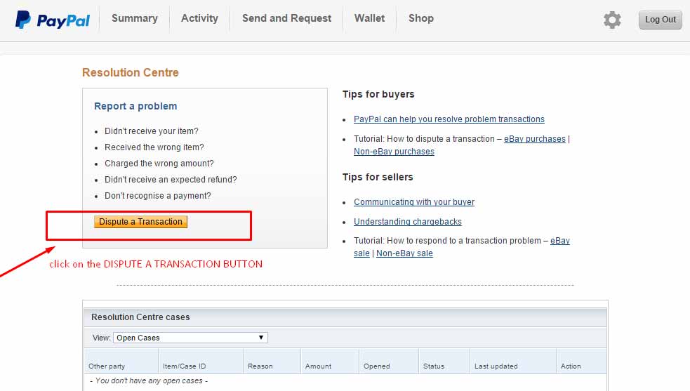Click the 'Report a problem' heading
Image resolution: width=690 pixels, height=391 pixels.
click(135, 106)
